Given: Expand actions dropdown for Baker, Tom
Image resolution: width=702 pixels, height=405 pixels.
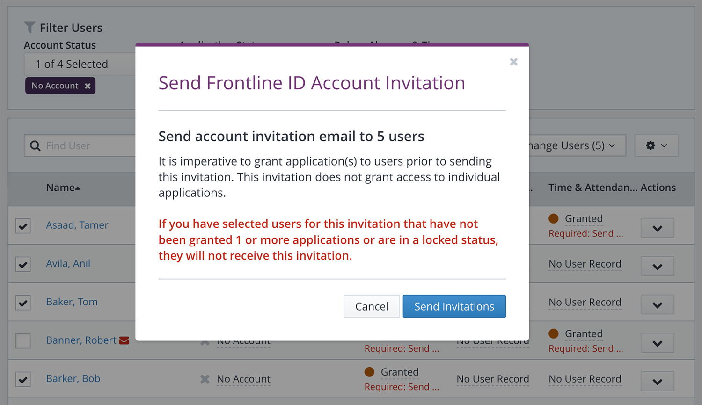Looking at the screenshot, I should pos(657,305).
